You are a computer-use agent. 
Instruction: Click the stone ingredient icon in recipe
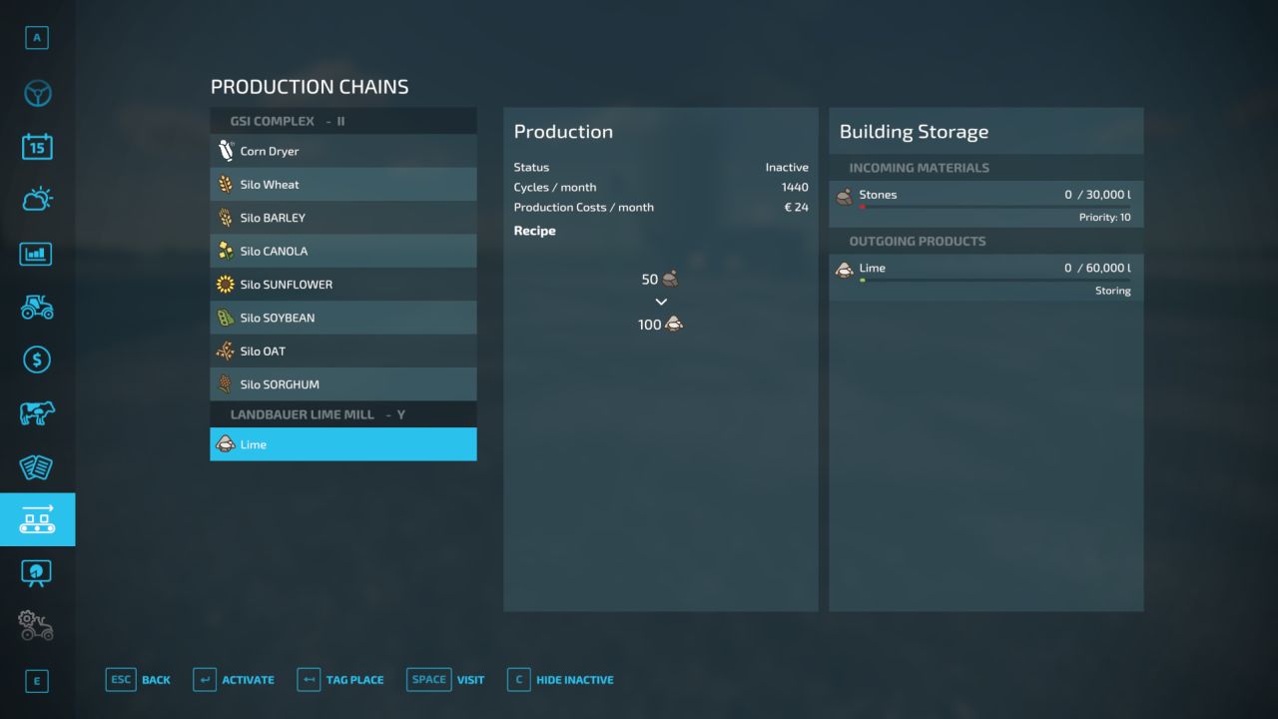(671, 280)
